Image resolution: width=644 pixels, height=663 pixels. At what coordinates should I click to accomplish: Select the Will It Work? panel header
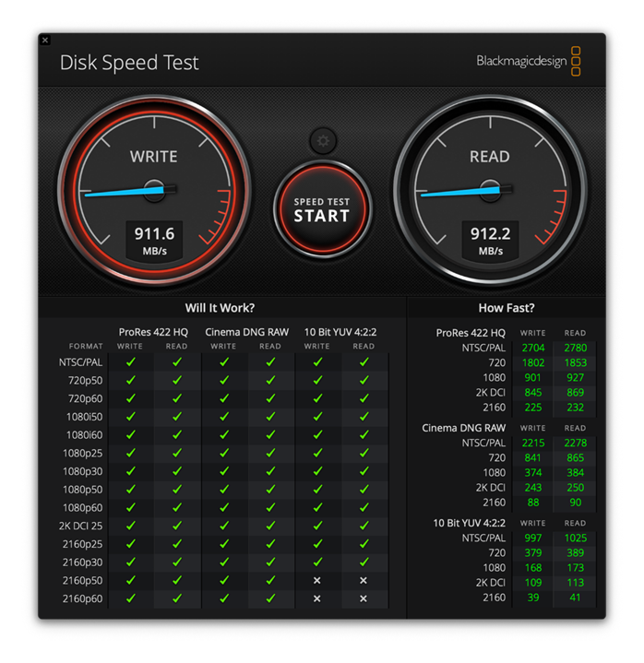point(220,308)
